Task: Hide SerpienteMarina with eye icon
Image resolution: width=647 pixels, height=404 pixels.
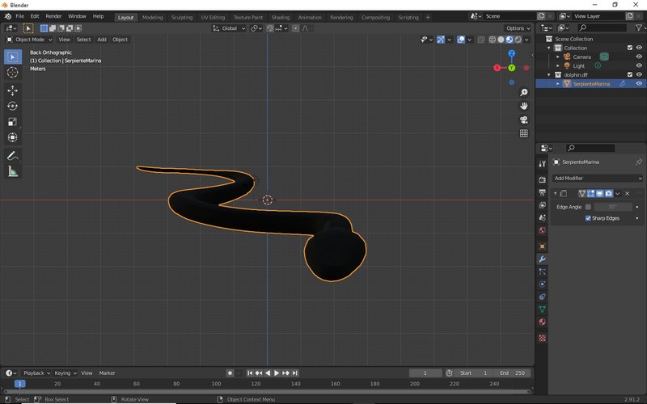Action: click(x=639, y=84)
